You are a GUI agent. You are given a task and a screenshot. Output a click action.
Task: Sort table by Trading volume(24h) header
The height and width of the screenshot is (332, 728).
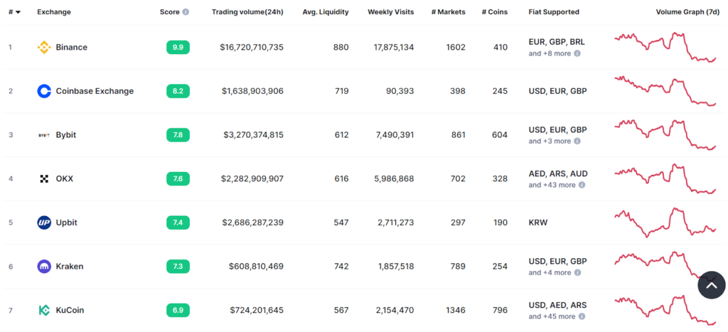point(248,12)
